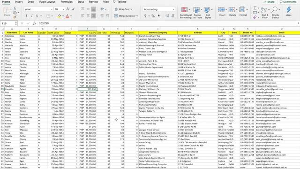Apply the Borders icon

pyautogui.click(x=48, y=16)
